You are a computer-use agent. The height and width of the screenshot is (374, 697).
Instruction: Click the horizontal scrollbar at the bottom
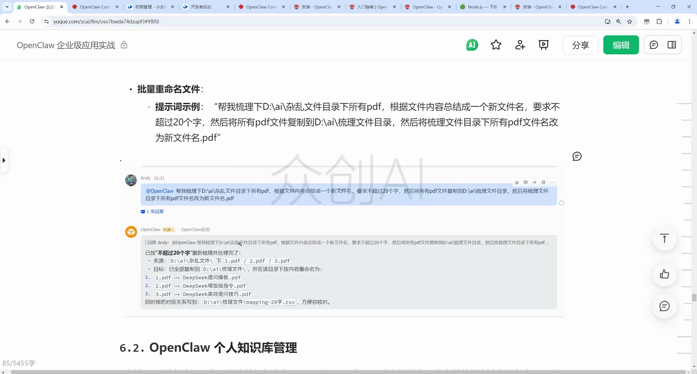click(348, 372)
